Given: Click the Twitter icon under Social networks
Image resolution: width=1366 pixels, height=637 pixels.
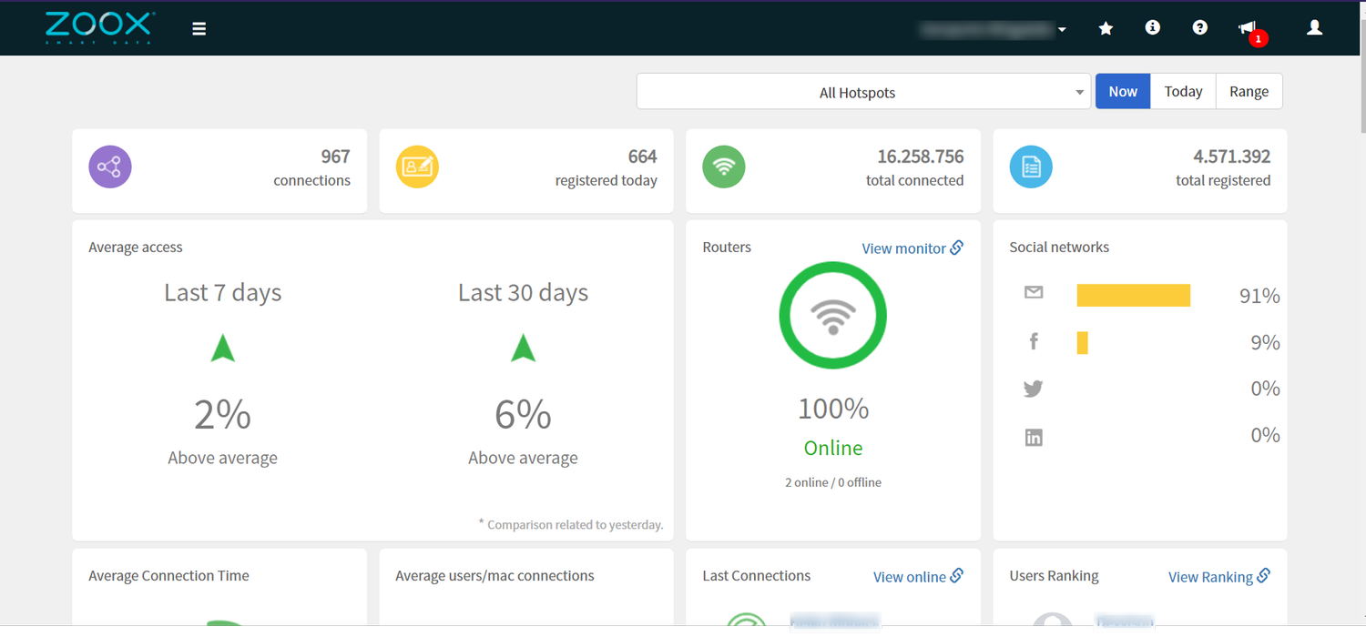Looking at the screenshot, I should (x=1033, y=388).
